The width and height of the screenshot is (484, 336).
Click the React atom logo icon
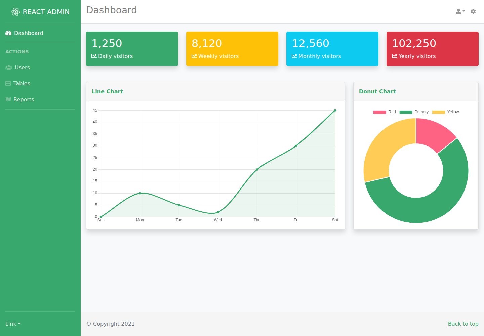pos(15,12)
